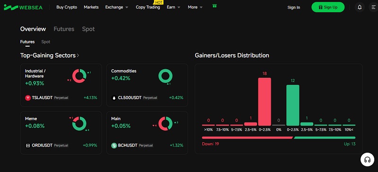The width and height of the screenshot is (378, 172).
Task: Click the green Up portion of ratio bar
Action: [x=325, y=138]
